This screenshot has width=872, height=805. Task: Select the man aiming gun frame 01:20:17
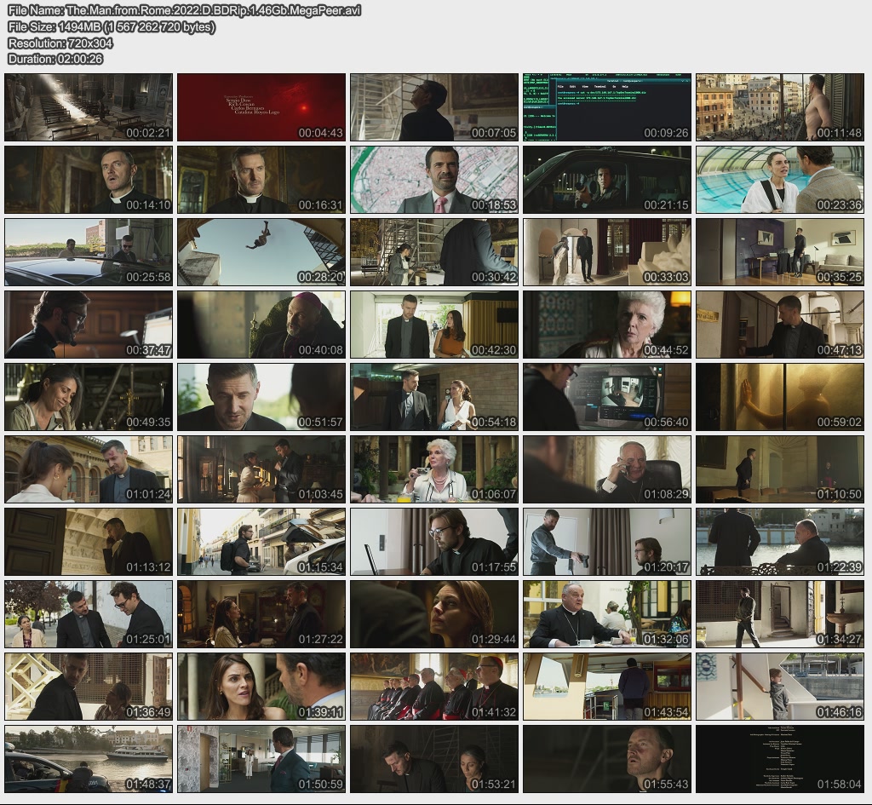(606, 542)
